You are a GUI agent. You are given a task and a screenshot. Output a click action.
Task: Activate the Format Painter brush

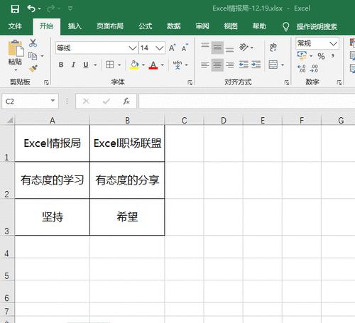(33, 68)
